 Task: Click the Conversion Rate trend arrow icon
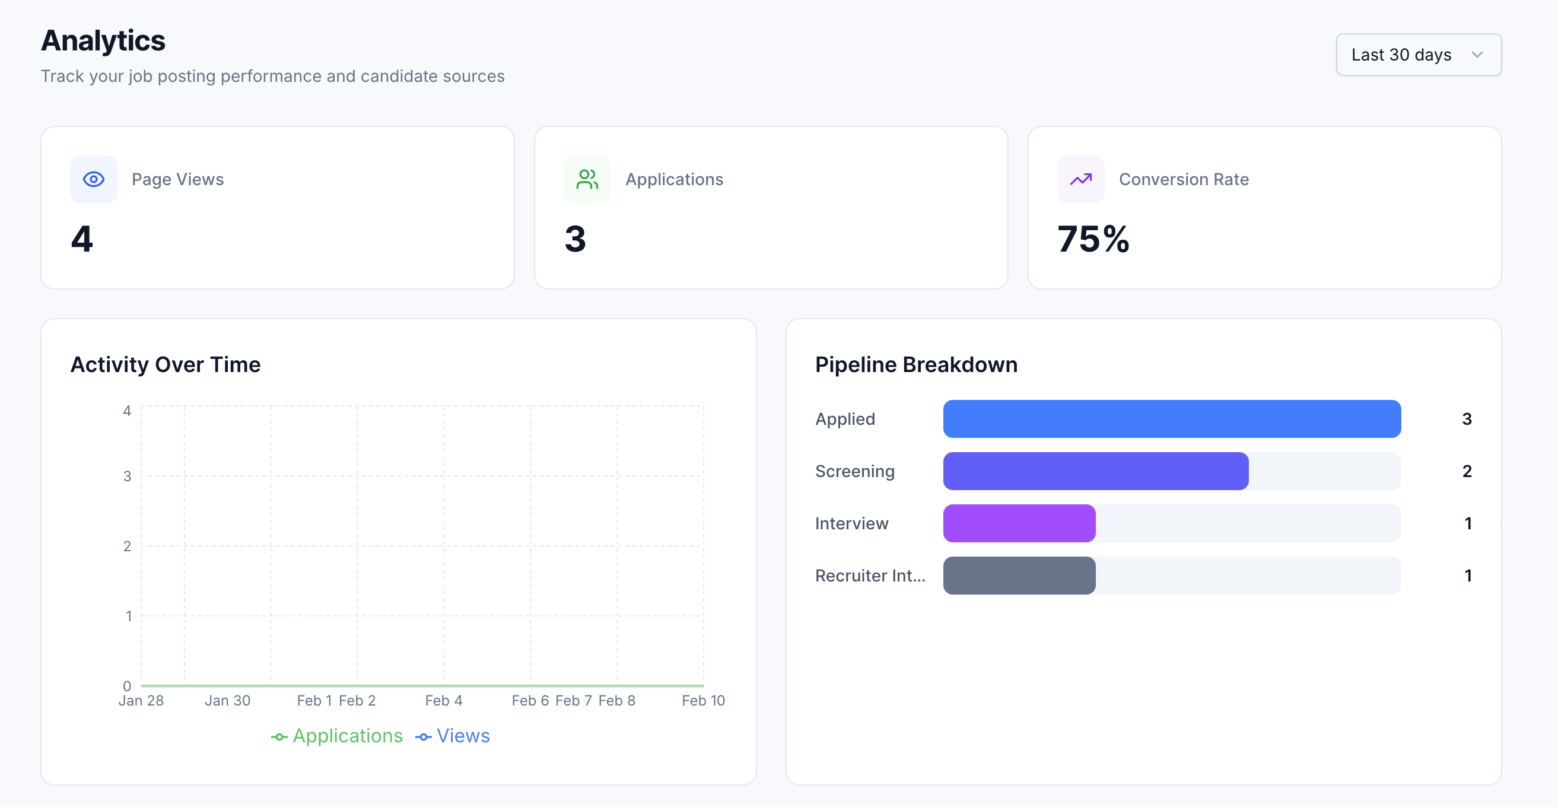click(1080, 179)
